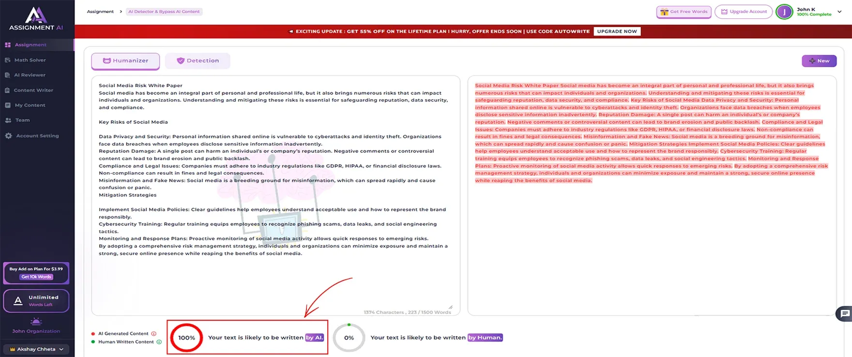
Task: Click the Human Written Content info icon
Action: (159, 342)
